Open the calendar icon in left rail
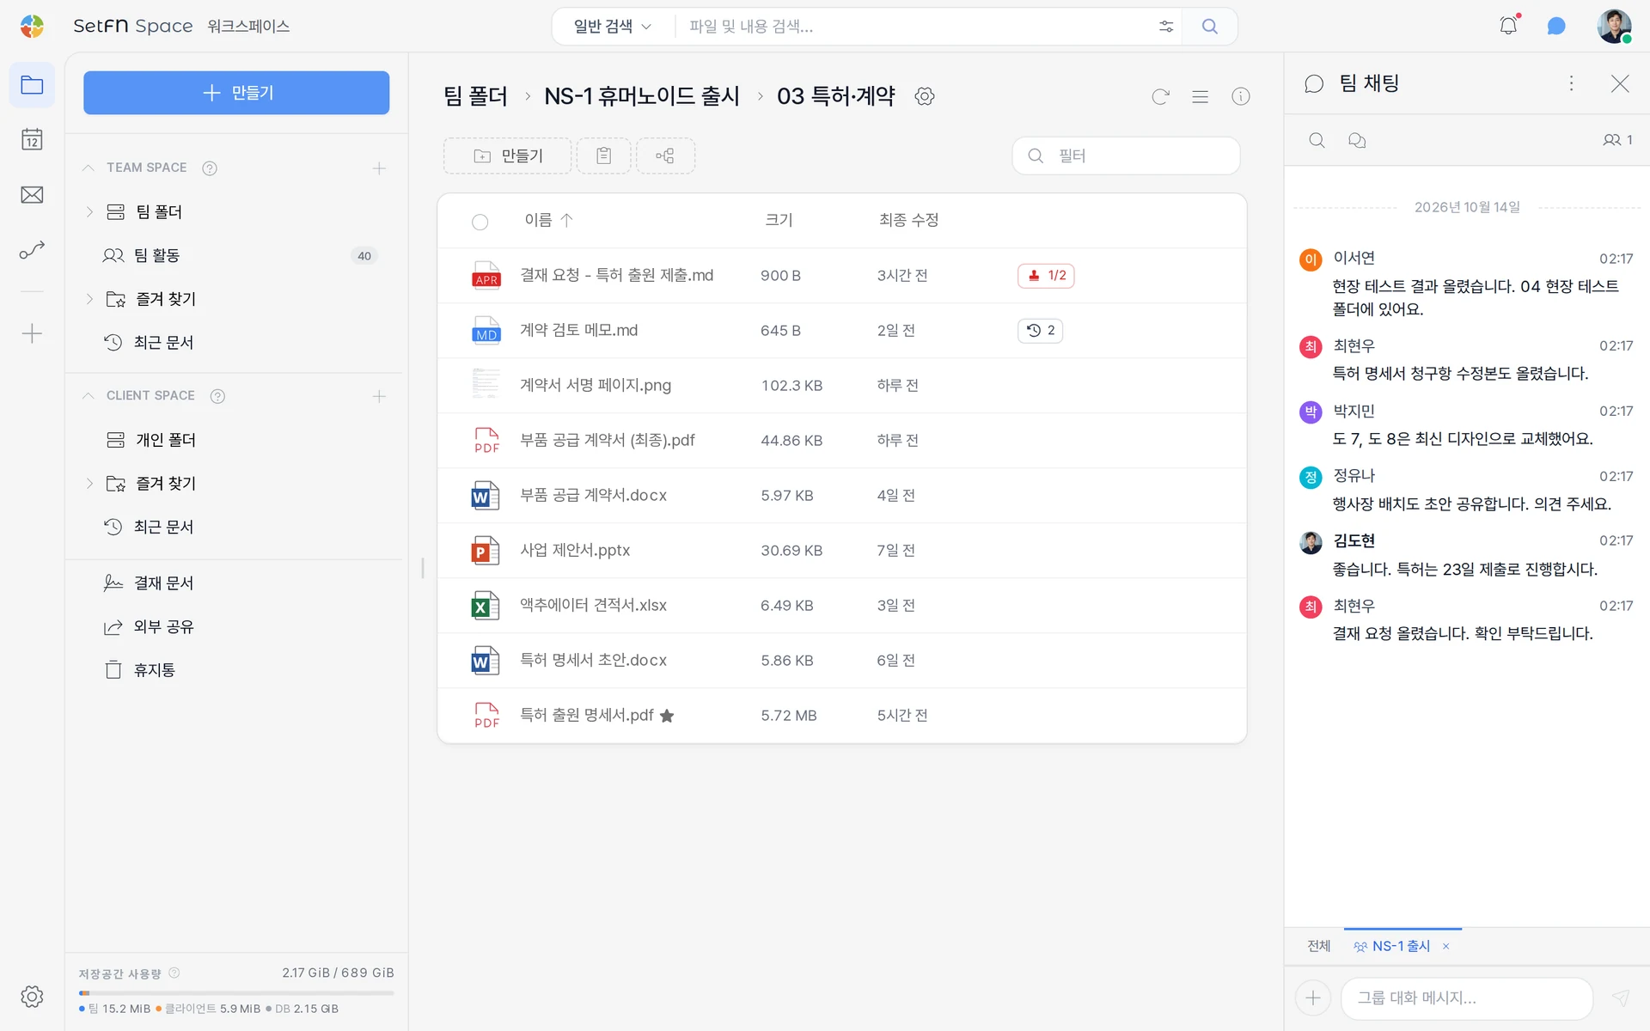Viewport: 1650px width, 1031px height. (x=32, y=140)
